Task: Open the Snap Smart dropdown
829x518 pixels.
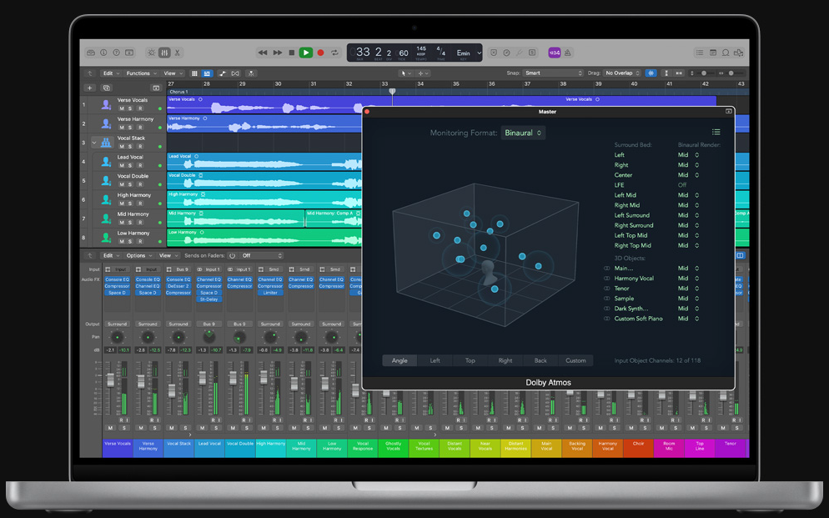Action: click(553, 73)
